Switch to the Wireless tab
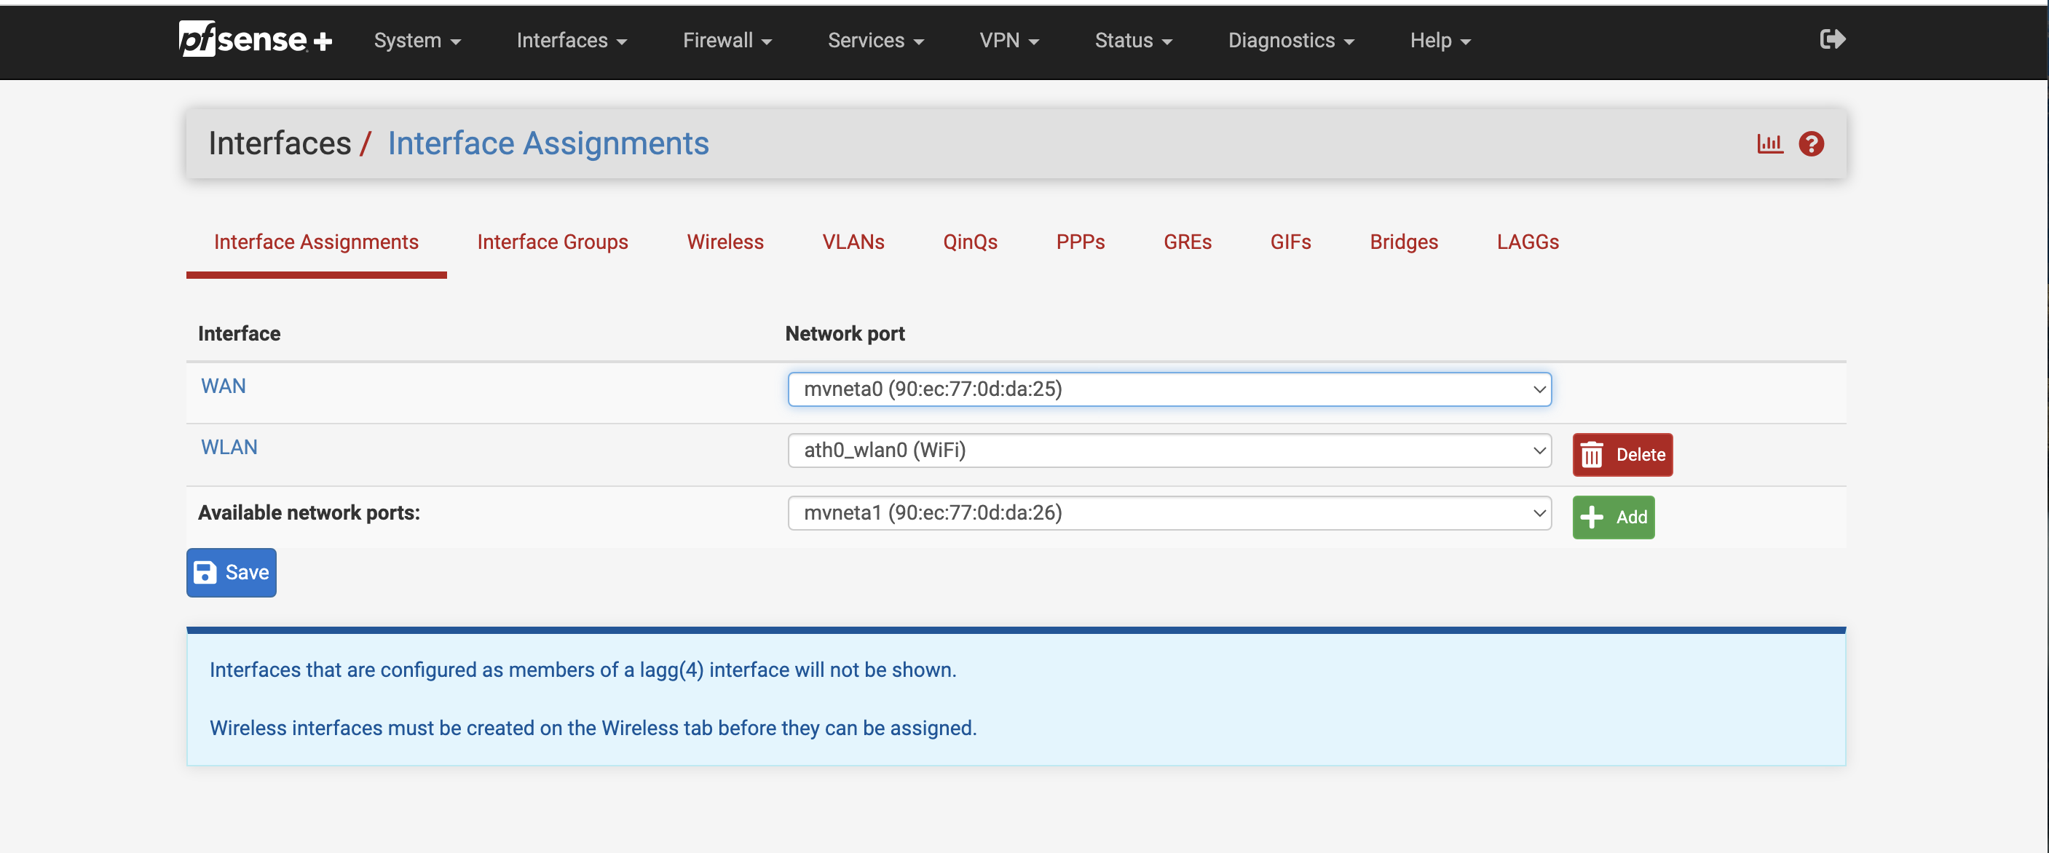Viewport: 2049px width, 853px height. pos(725,242)
